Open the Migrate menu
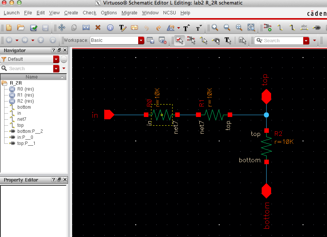 pyautogui.click(x=130, y=12)
